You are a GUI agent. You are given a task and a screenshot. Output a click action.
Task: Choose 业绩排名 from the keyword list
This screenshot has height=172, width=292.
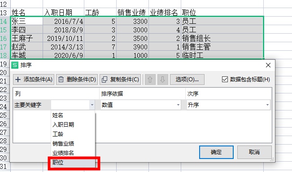[73, 153]
